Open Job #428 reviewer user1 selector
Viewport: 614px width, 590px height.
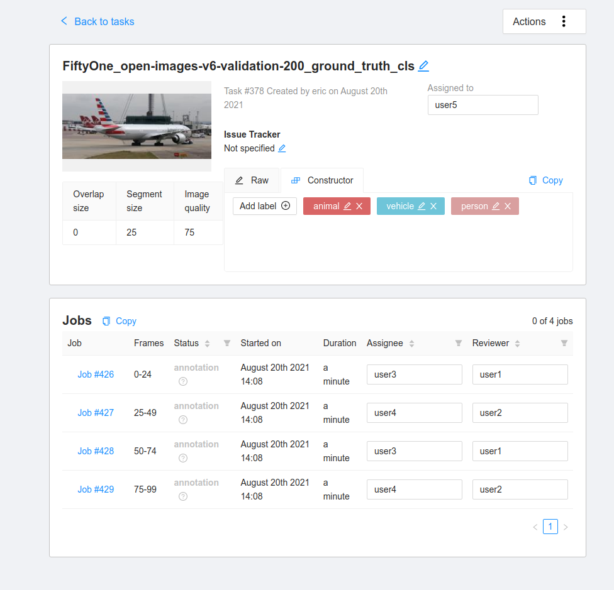(520, 451)
